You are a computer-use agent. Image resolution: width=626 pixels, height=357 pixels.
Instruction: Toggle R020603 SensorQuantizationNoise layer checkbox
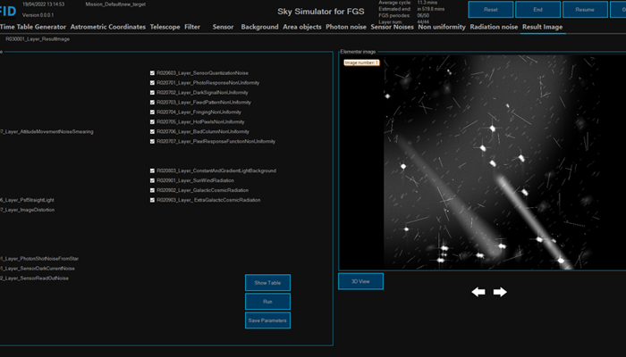pyautogui.click(x=153, y=72)
